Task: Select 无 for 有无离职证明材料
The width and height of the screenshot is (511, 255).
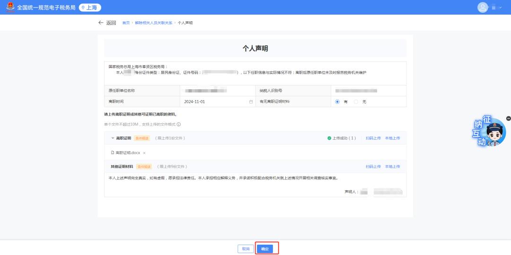Action: tap(356, 102)
